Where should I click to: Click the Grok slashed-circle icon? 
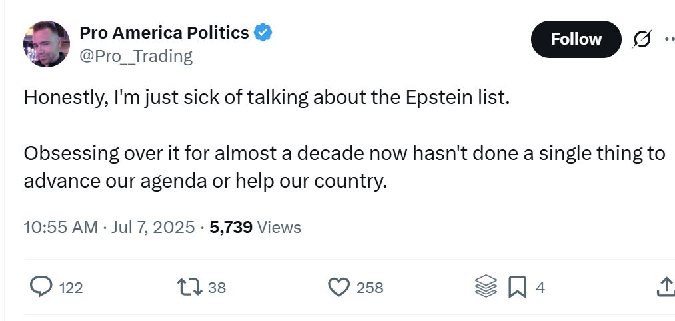[x=642, y=39]
